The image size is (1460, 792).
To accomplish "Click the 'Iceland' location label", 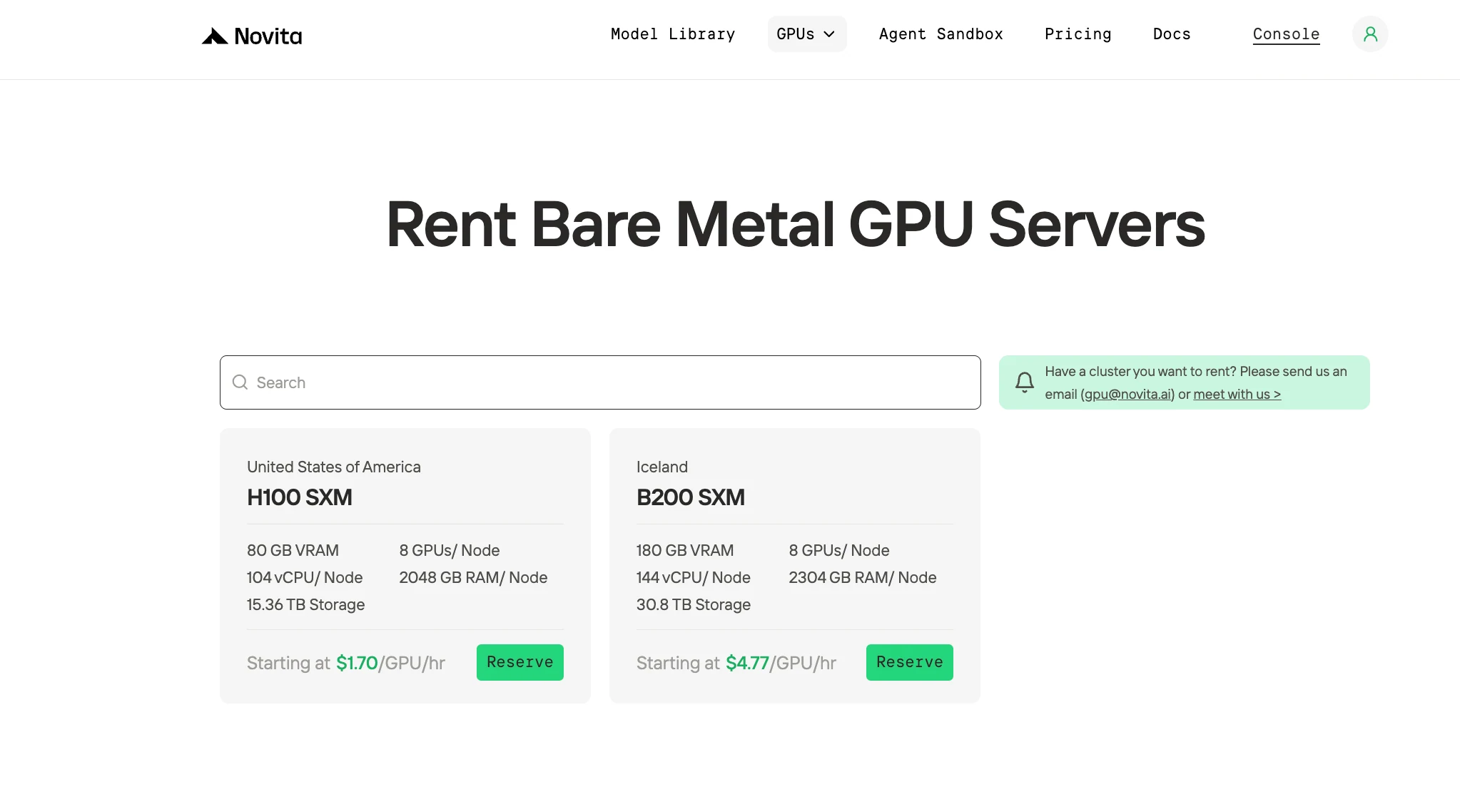I will point(662,467).
